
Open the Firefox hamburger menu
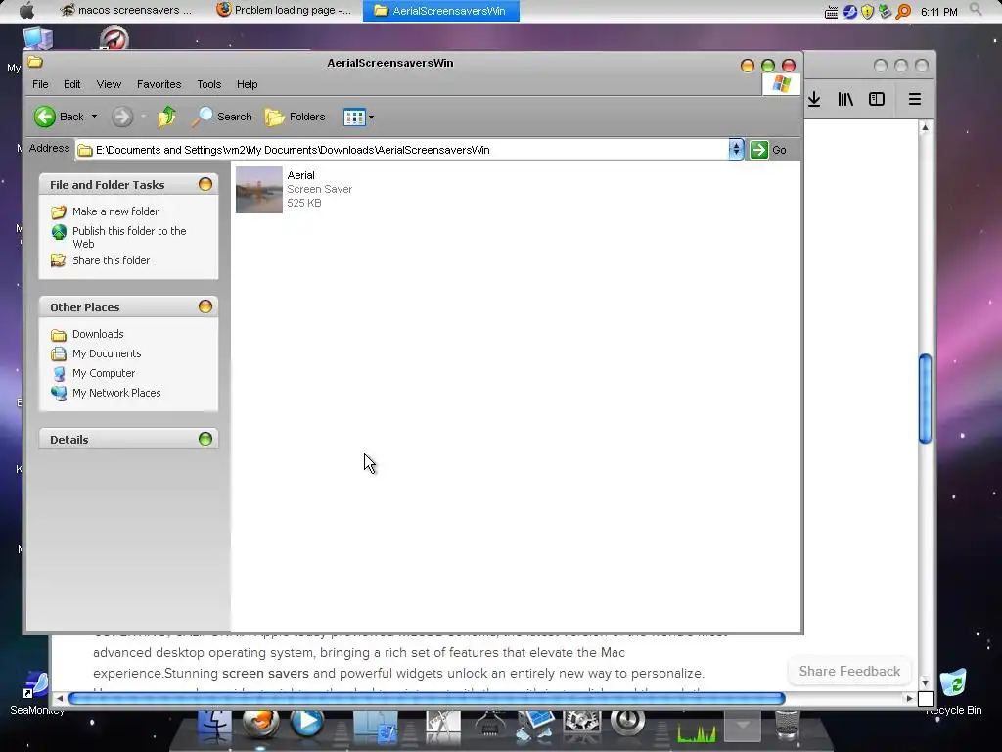coord(915,99)
